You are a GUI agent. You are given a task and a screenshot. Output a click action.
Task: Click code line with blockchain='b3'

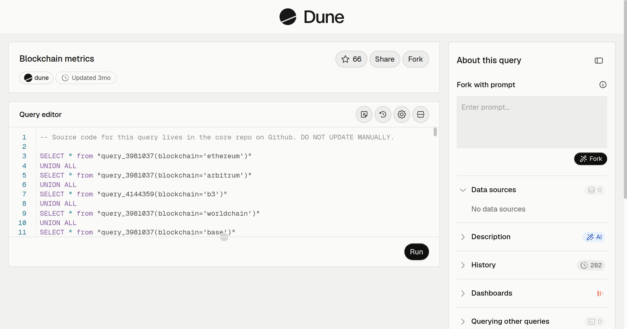coord(133,194)
